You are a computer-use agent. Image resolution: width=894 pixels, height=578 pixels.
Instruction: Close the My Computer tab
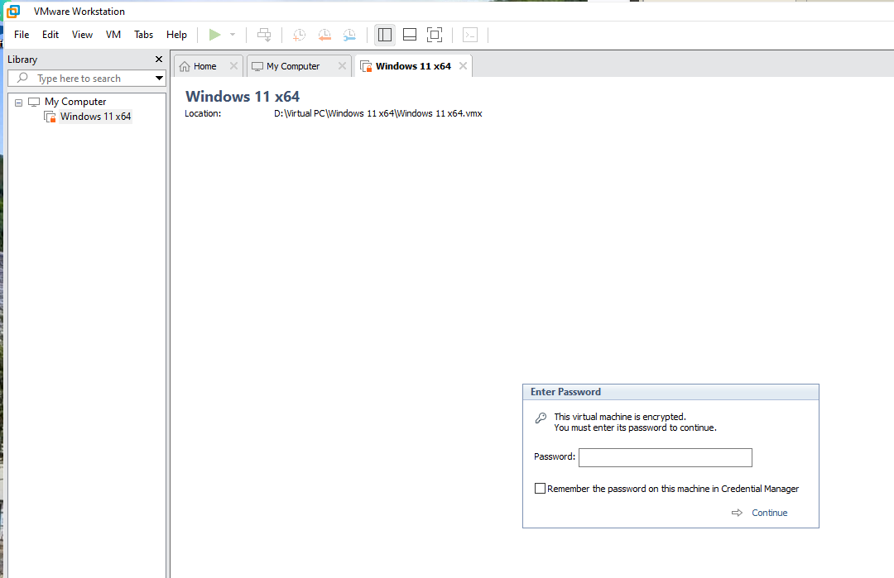click(342, 66)
